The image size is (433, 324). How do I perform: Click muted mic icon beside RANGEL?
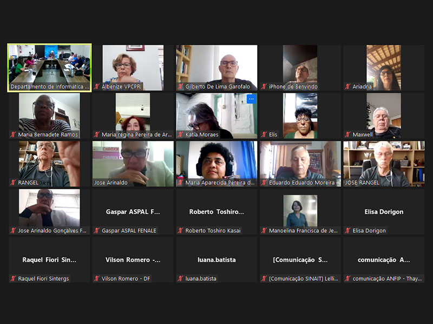[13, 183]
